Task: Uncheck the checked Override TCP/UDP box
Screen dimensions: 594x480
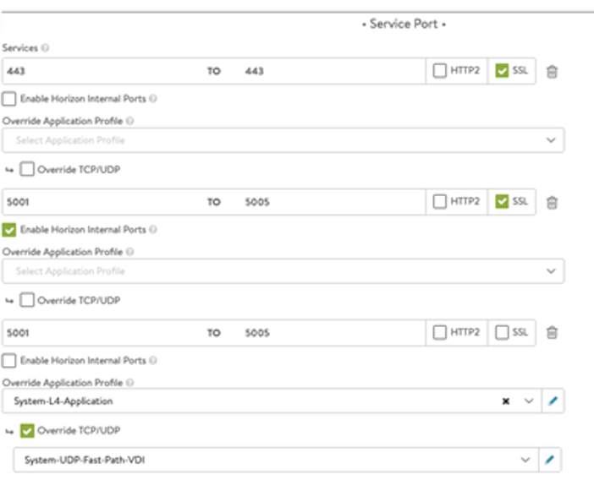Action: [27, 431]
